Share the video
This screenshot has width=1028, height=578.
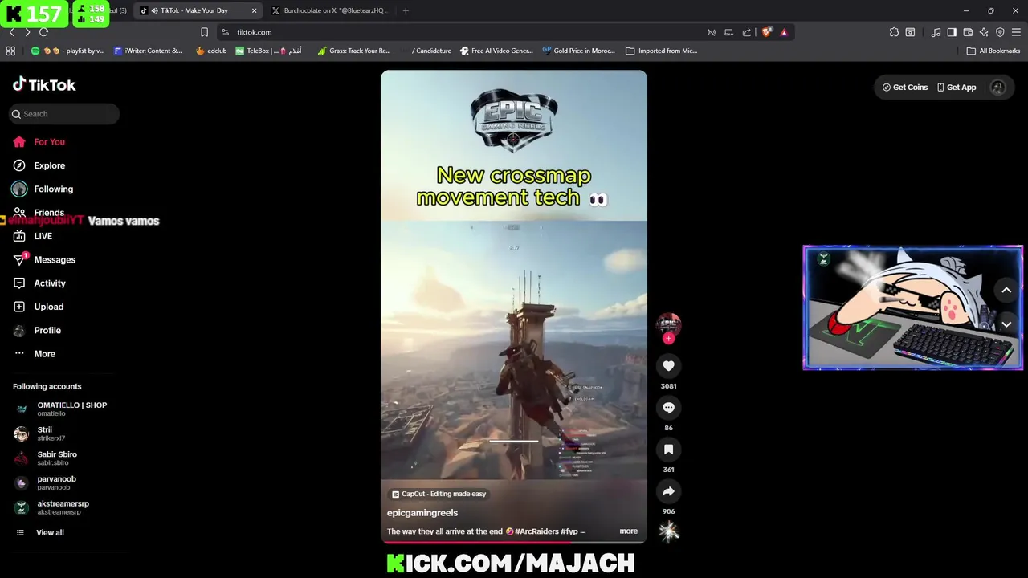tap(668, 491)
